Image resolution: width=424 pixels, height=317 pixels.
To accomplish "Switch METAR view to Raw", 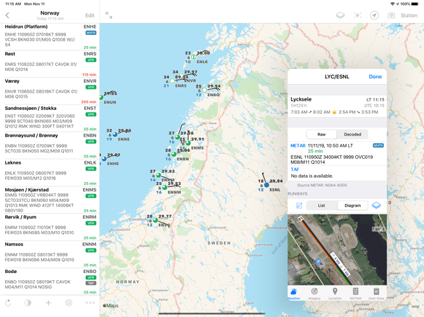I will (322, 134).
